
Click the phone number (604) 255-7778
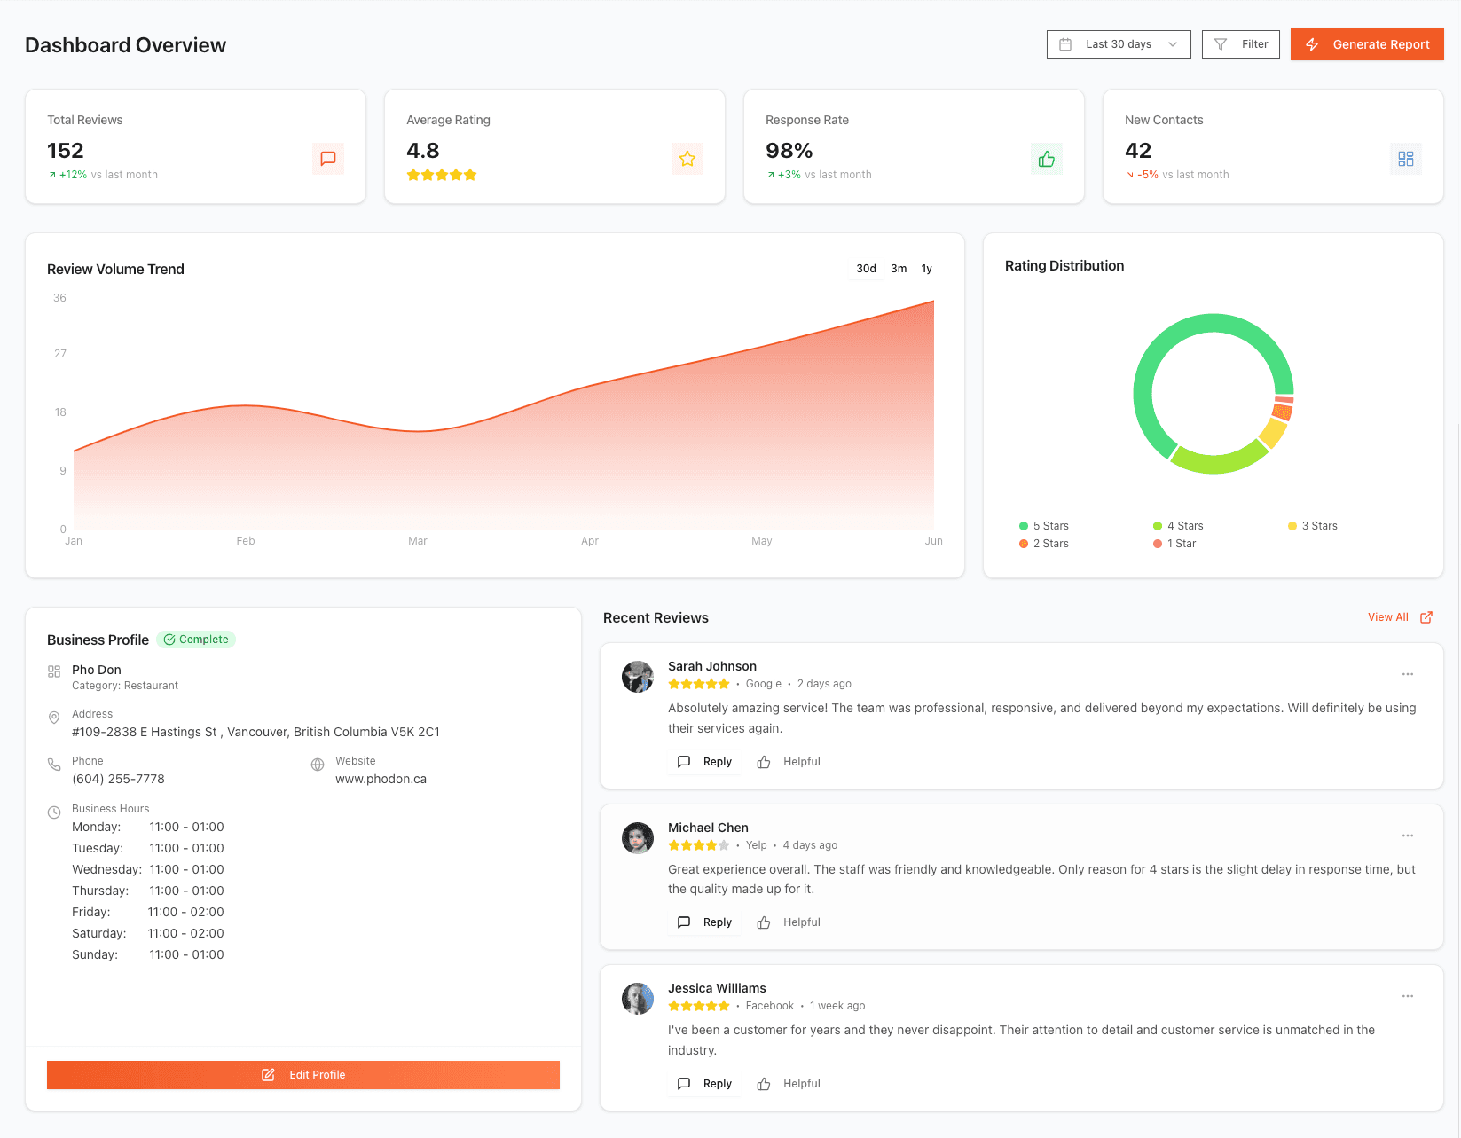pos(118,779)
